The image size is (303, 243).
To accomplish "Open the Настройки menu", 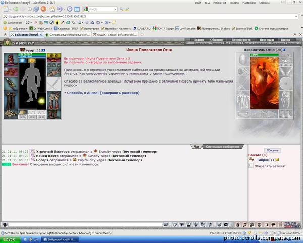I will click(249, 3).
